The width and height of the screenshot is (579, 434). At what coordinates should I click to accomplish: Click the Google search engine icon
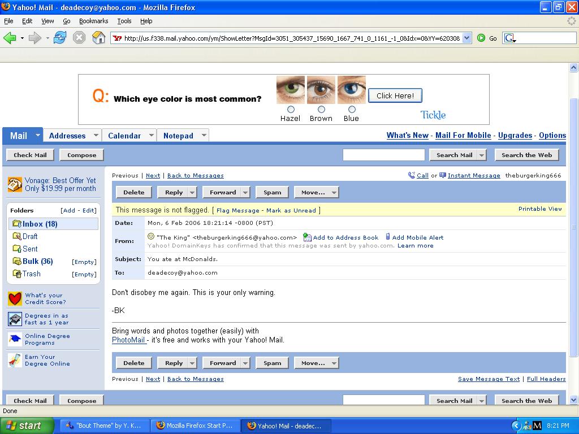pos(511,38)
